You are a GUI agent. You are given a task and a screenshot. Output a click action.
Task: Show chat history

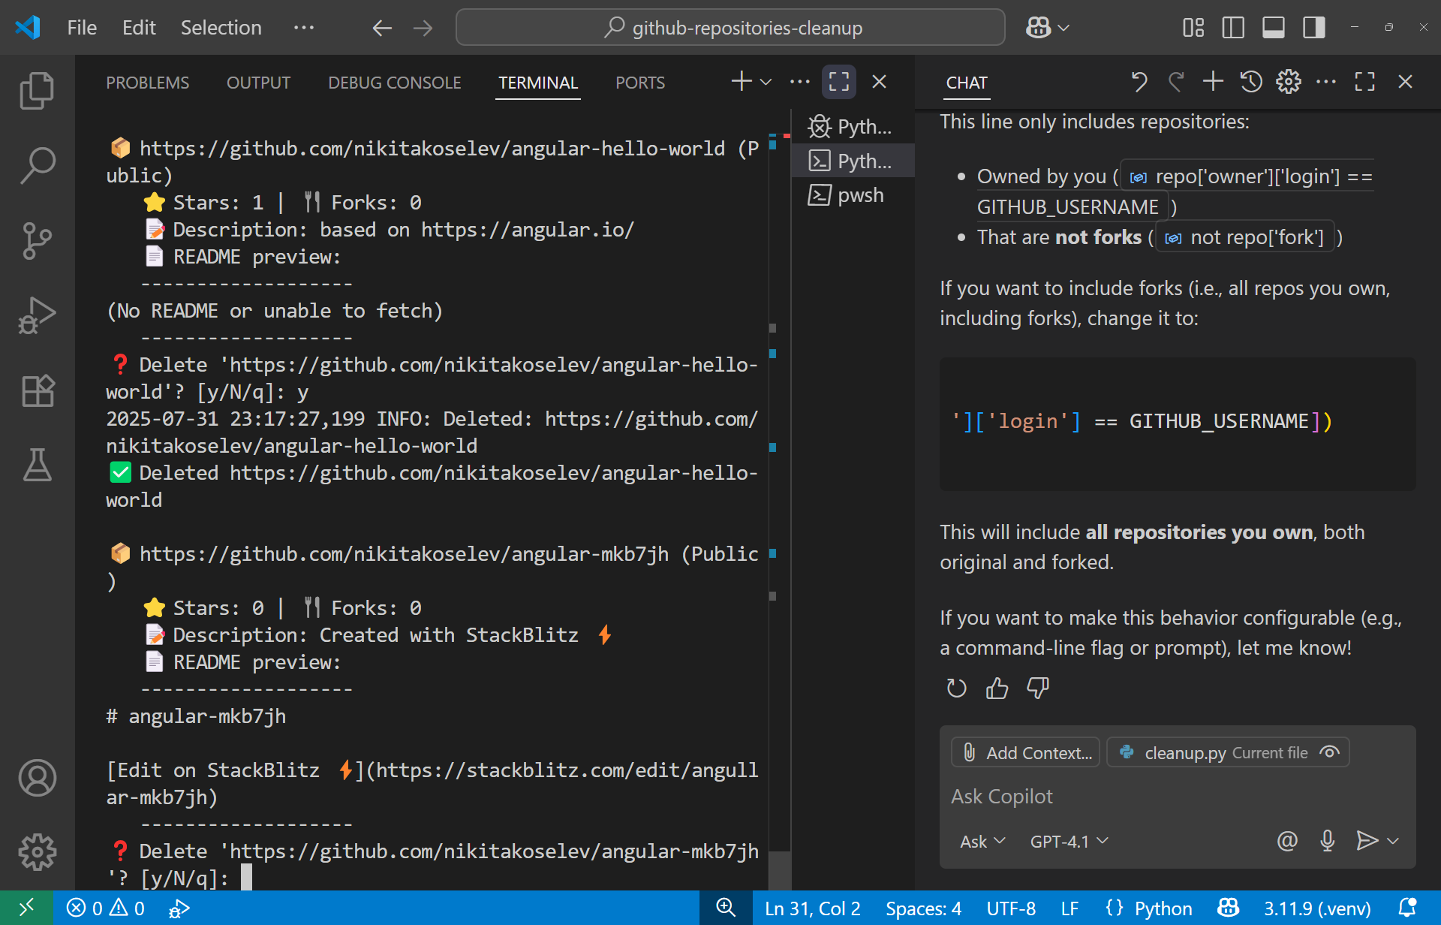[1251, 81]
